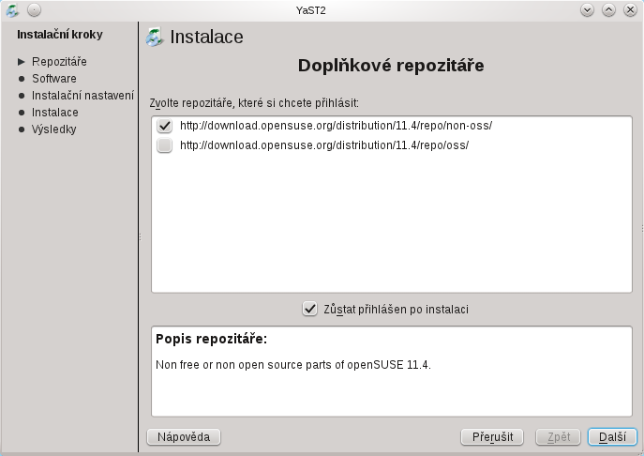
Task: Proceed with the Další button
Action: [612, 436]
